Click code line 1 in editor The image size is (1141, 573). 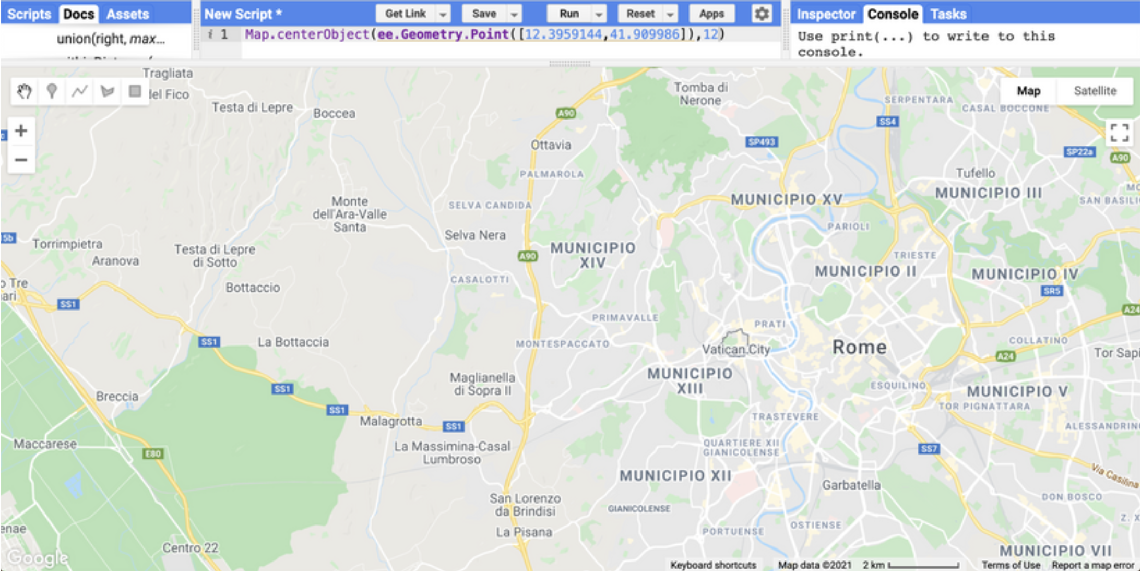[485, 34]
